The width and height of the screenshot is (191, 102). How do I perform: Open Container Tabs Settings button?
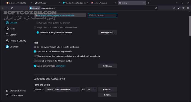point(108,66)
